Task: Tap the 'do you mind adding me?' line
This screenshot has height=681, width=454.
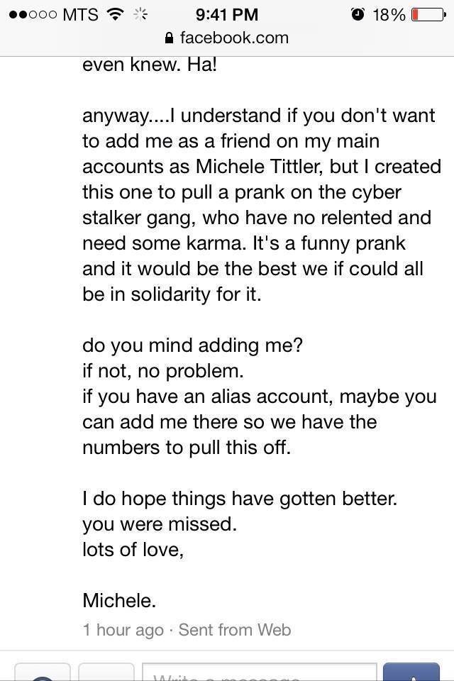Action: 192,345
